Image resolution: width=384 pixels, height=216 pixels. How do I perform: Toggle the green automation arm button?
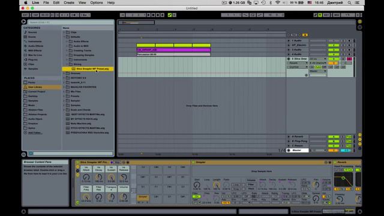[x=170, y=15]
